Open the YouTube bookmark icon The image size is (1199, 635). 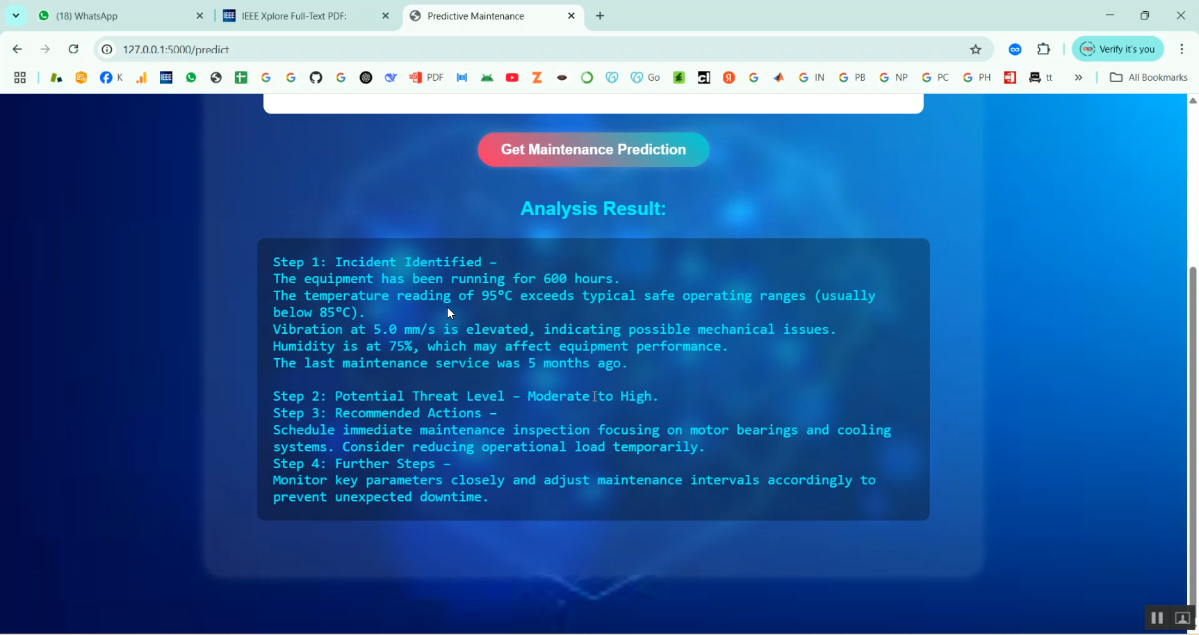512,77
